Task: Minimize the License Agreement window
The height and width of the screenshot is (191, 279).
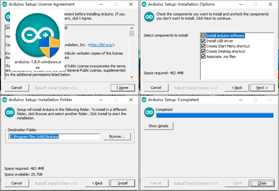Action: (x=101, y=4)
